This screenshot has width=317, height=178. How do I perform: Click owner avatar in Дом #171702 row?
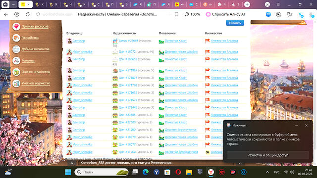tap(69, 86)
